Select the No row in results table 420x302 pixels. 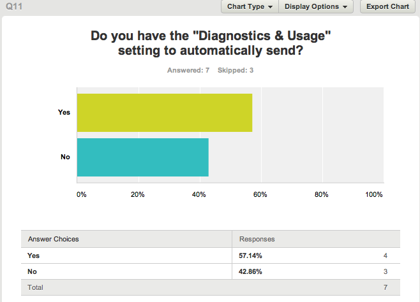coord(211,271)
